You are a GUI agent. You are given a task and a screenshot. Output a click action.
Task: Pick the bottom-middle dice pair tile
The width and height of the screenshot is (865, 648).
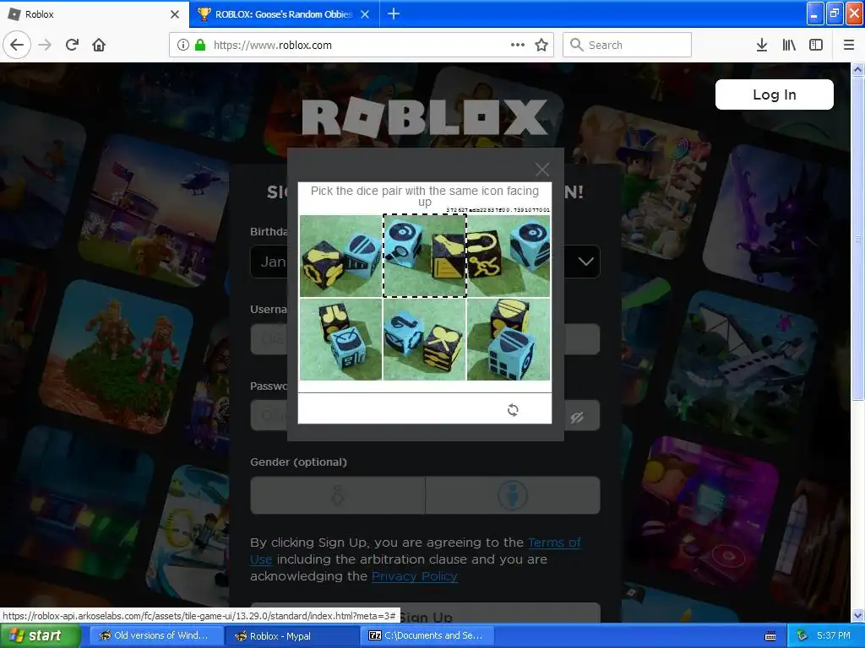click(425, 339)
